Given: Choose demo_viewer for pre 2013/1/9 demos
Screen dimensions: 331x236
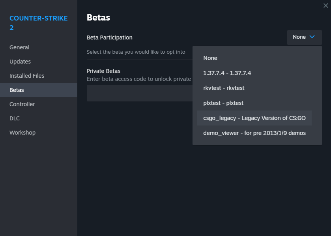Looking at the screenshot, I should click(254, 133).
